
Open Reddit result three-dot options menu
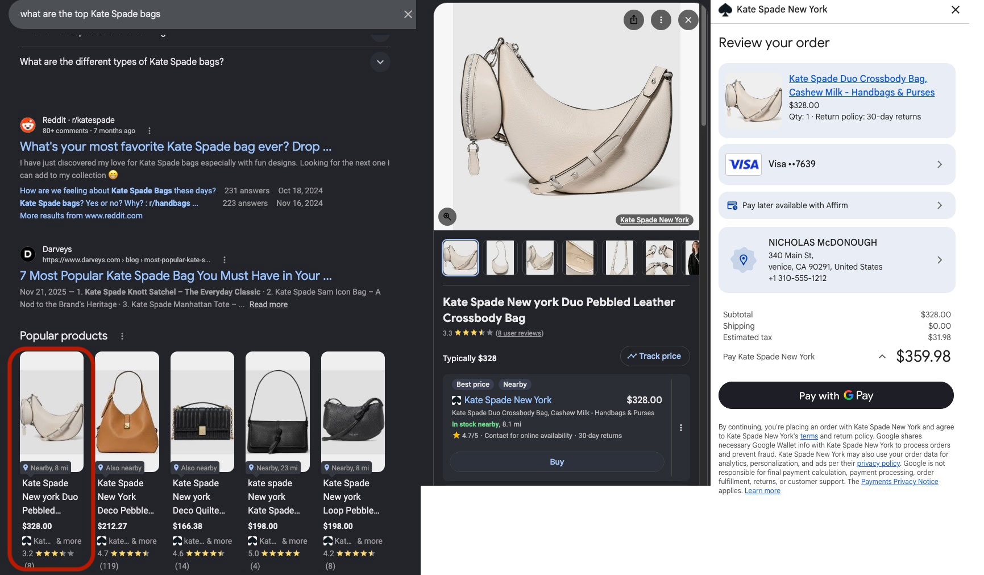(x=150, y=131)
